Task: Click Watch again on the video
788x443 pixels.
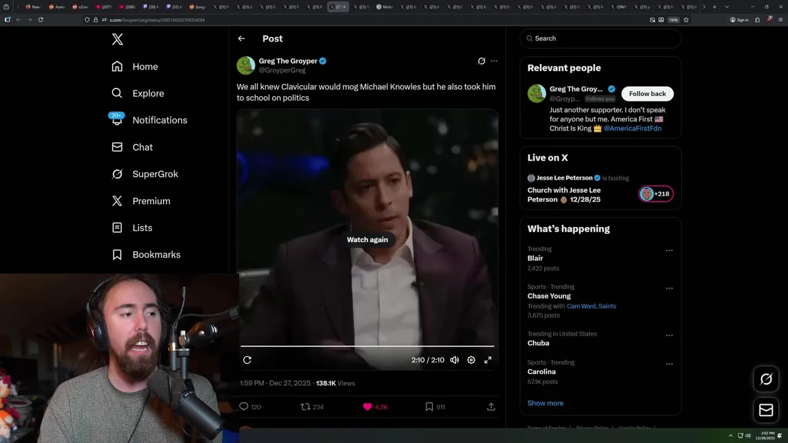Action: click(368, 240)
